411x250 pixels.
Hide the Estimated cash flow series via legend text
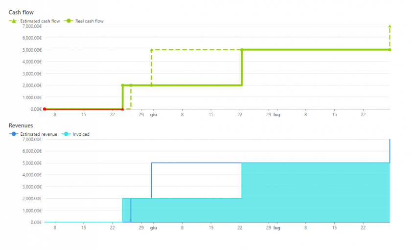coord(40,21)
